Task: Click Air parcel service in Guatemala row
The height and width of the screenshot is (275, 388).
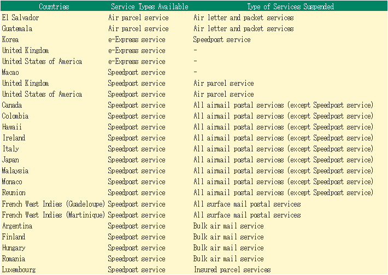Action: coord(139,28)
